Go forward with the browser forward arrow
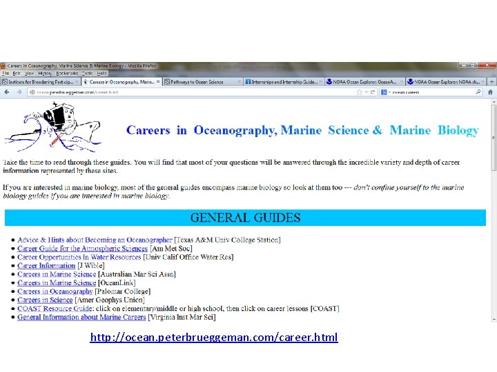Screen dimensions: 497x372 (x=19, y=92)
